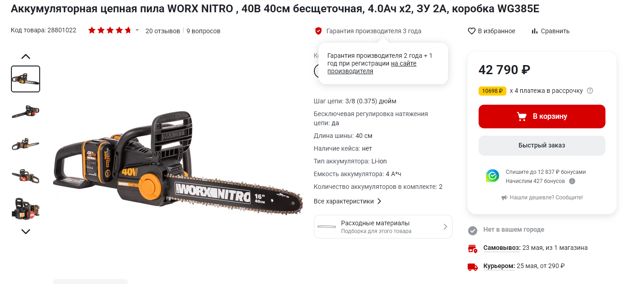Screen dimensions: 631x284
Task: Open the 20 отзывов link
Action: pos(163,31)
